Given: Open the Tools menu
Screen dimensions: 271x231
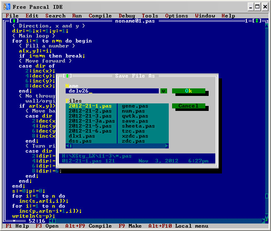Looking at the screenshot, I should tap(150, 16).
